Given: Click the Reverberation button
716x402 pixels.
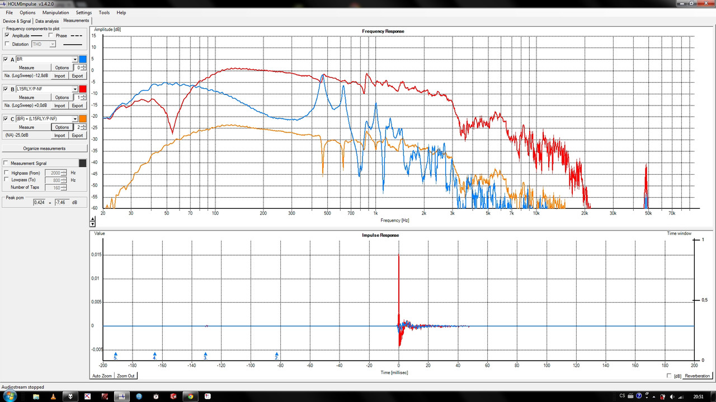Looking at the screenshot, I should tap(697, 376).
